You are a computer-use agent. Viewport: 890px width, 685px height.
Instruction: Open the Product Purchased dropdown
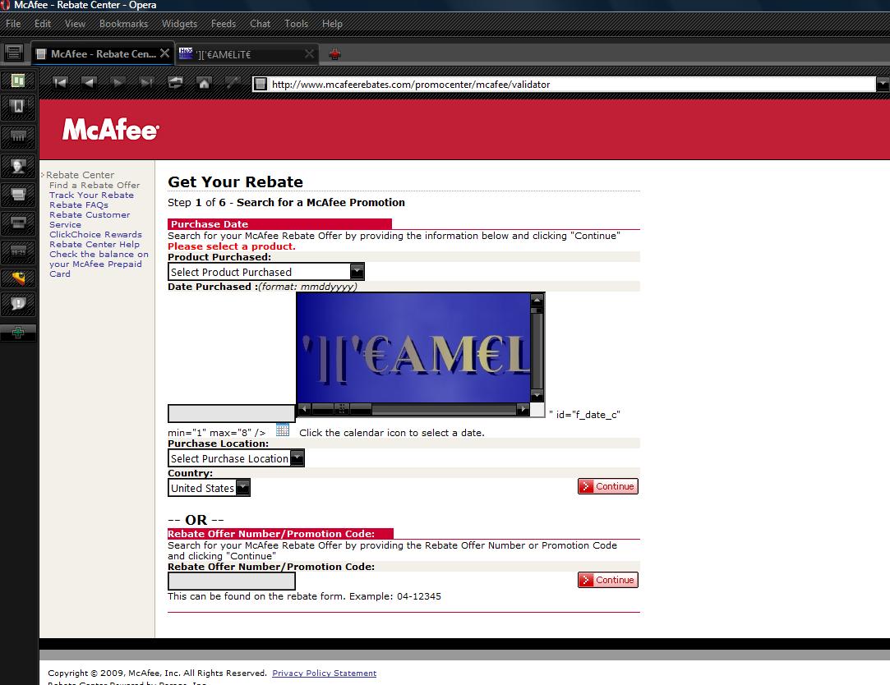[266, 272]
